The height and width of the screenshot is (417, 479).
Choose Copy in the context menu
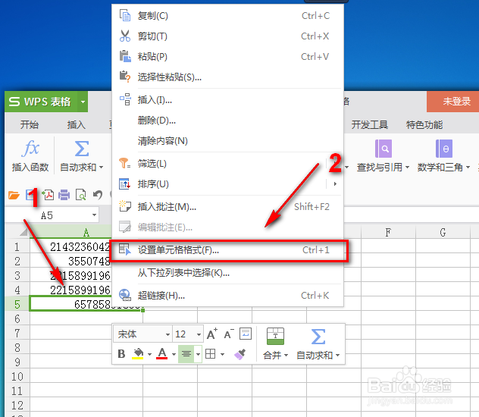pos(227,16)
